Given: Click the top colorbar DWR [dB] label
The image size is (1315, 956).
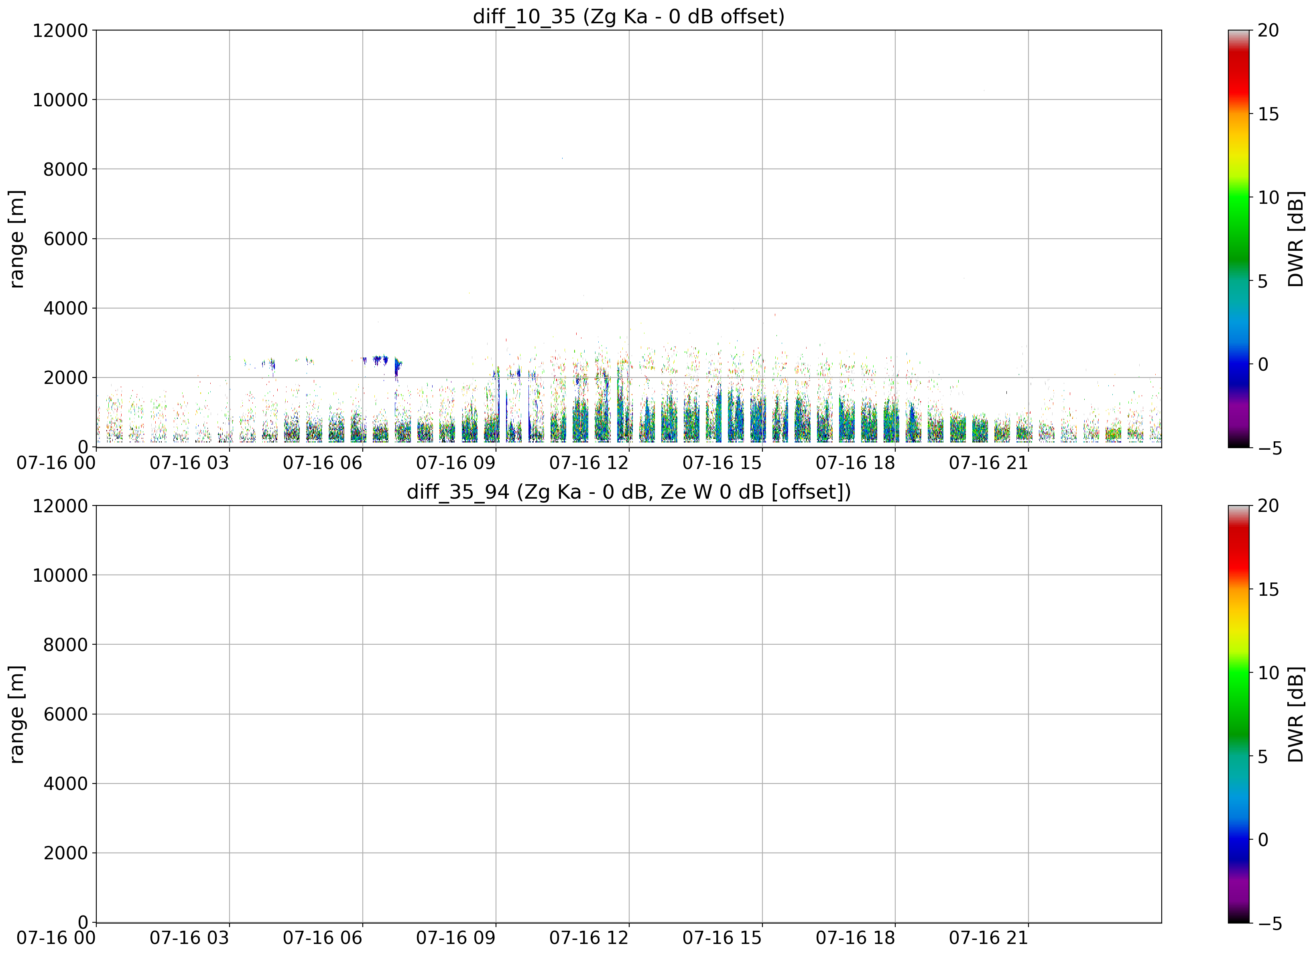Looking at the screenshot, I should [1296, 239].
